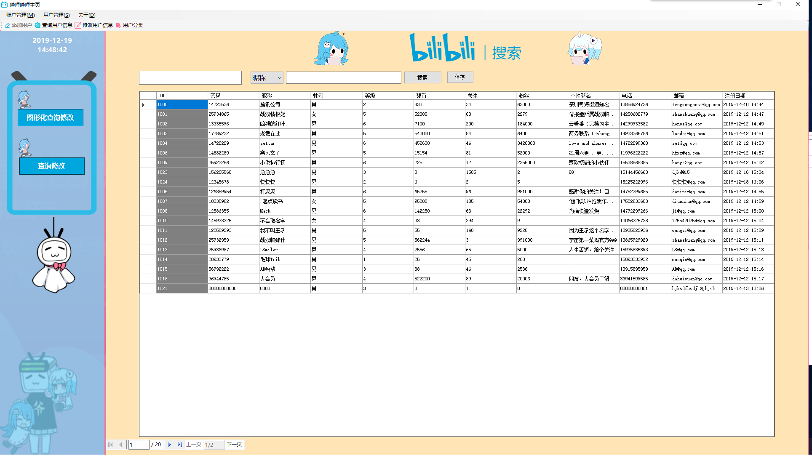812x458 pixels.
Task: Select the ID cell 1000
Action: click(182, 104)
